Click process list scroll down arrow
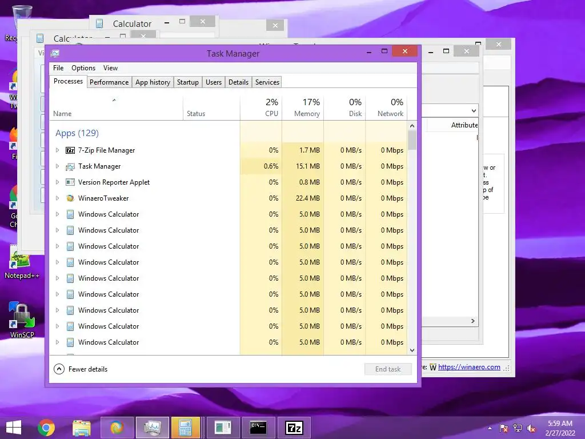The height and width of the screenshot is (439, 585). coord(412,350)
